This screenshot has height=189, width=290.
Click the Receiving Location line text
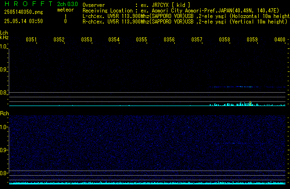[181, 11]
